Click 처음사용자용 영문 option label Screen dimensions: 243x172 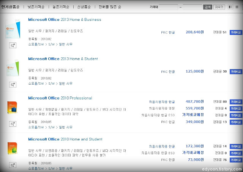[x=162, y=108]
